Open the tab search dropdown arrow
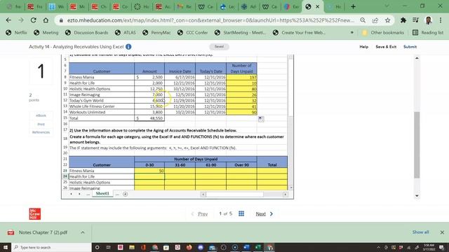 [x=387, y=6]
